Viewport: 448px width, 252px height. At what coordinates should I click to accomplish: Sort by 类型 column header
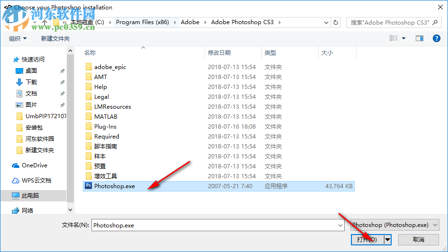[270, 53]
